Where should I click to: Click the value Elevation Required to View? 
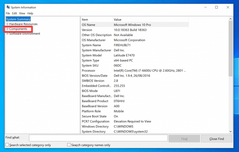coord(132,121)
